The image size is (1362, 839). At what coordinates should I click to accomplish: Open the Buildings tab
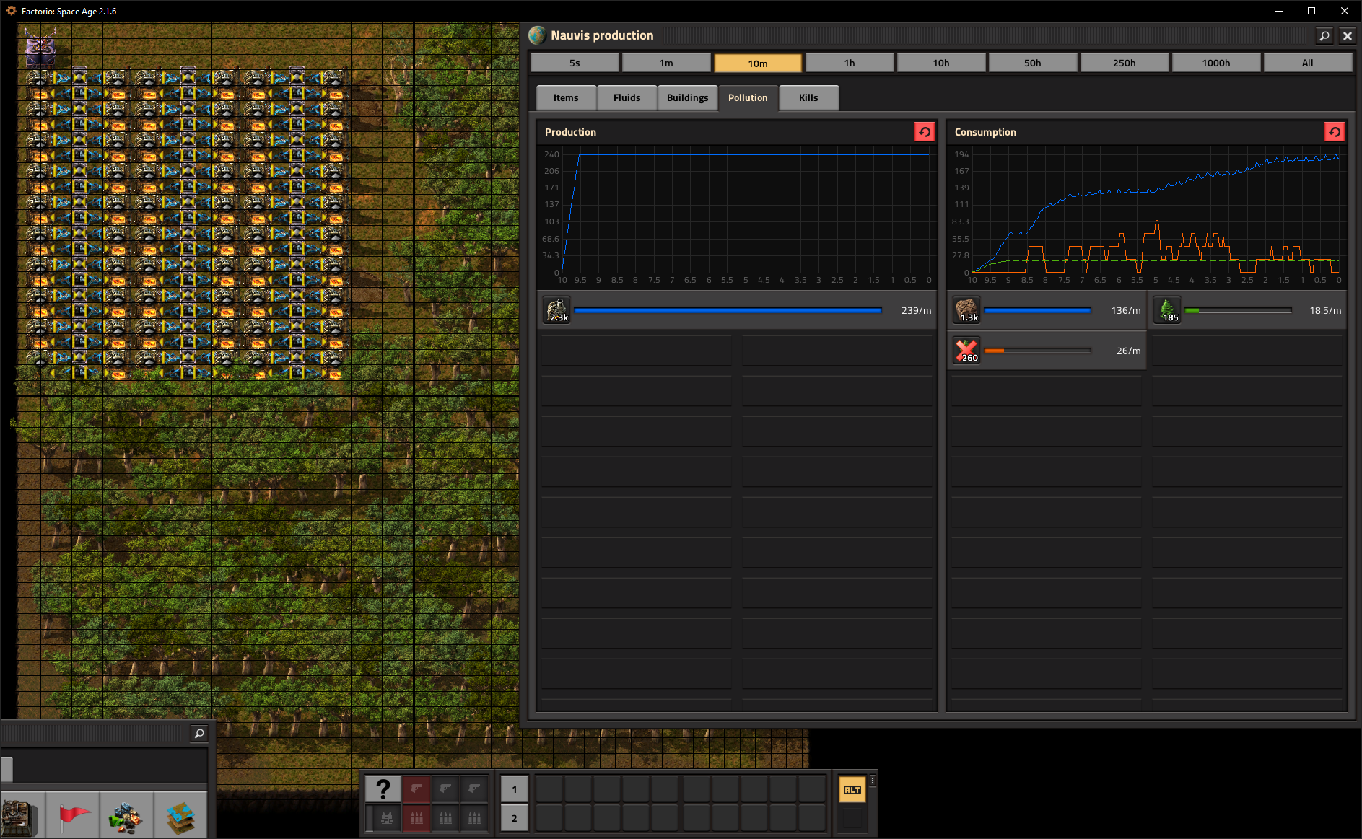click(688, 97)
